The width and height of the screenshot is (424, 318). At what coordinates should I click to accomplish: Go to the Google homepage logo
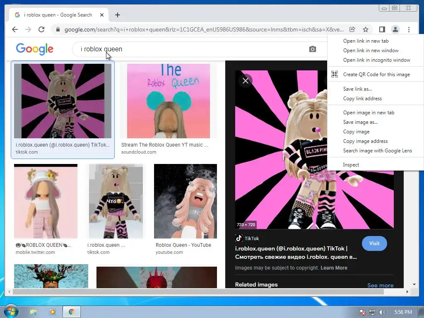pyautogui.click(x=35, y=49)
